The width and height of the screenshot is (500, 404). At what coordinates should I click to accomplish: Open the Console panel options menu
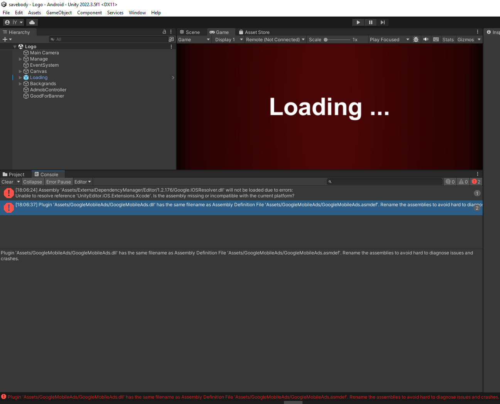point(478,174)
